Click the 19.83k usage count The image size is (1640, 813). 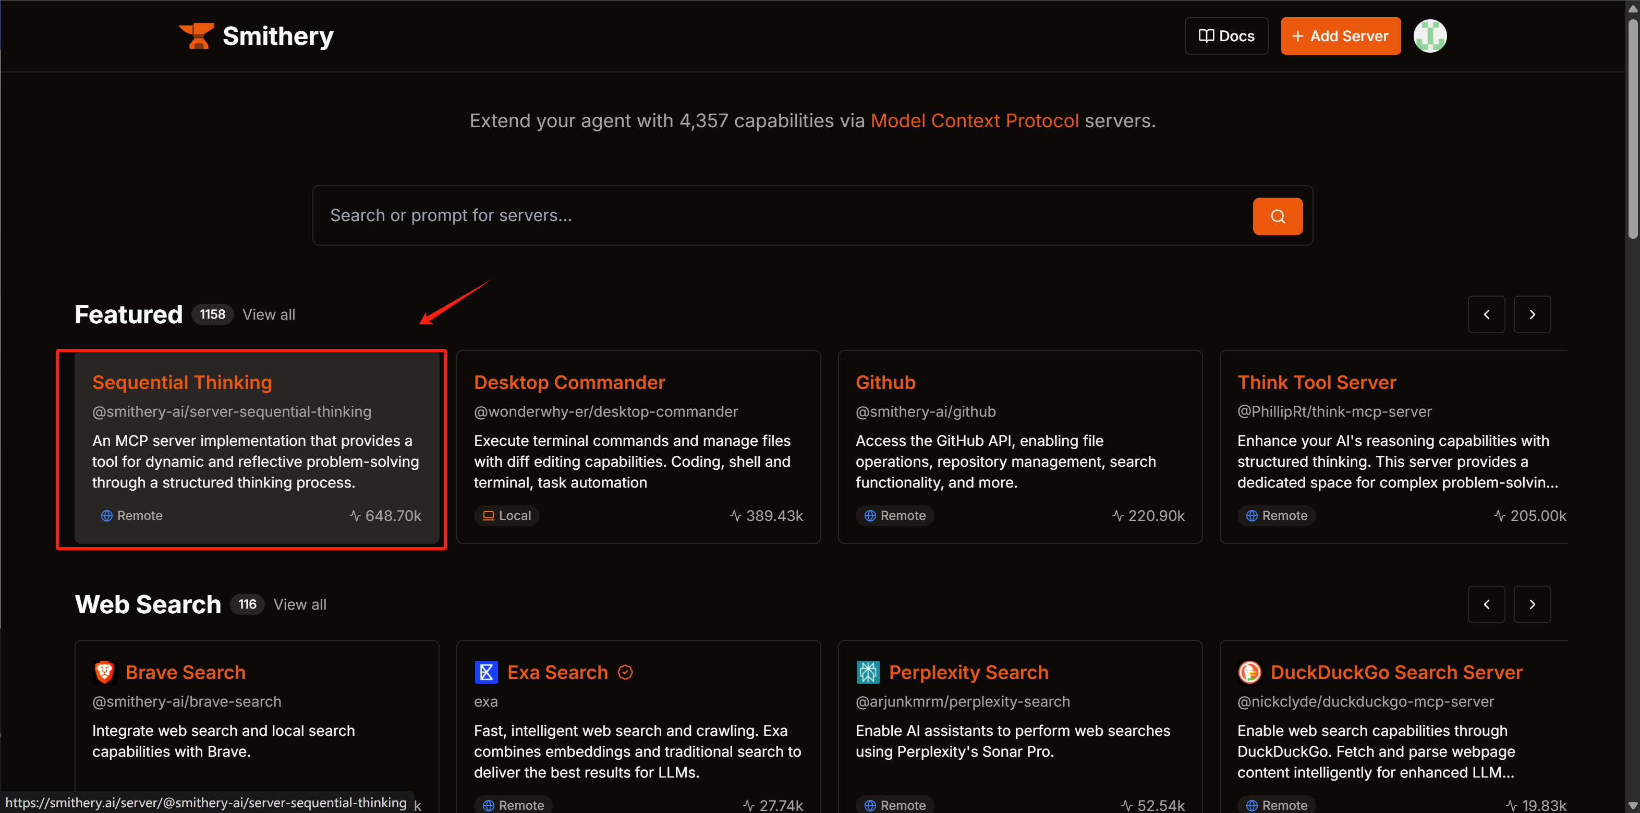pos(1536,805)
